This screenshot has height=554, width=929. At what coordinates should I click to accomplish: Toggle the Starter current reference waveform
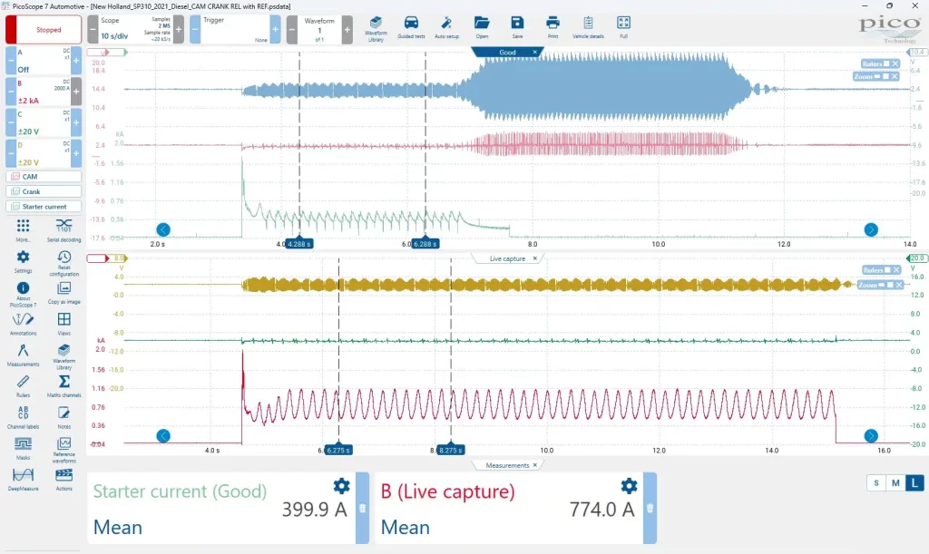click(44, 207)
